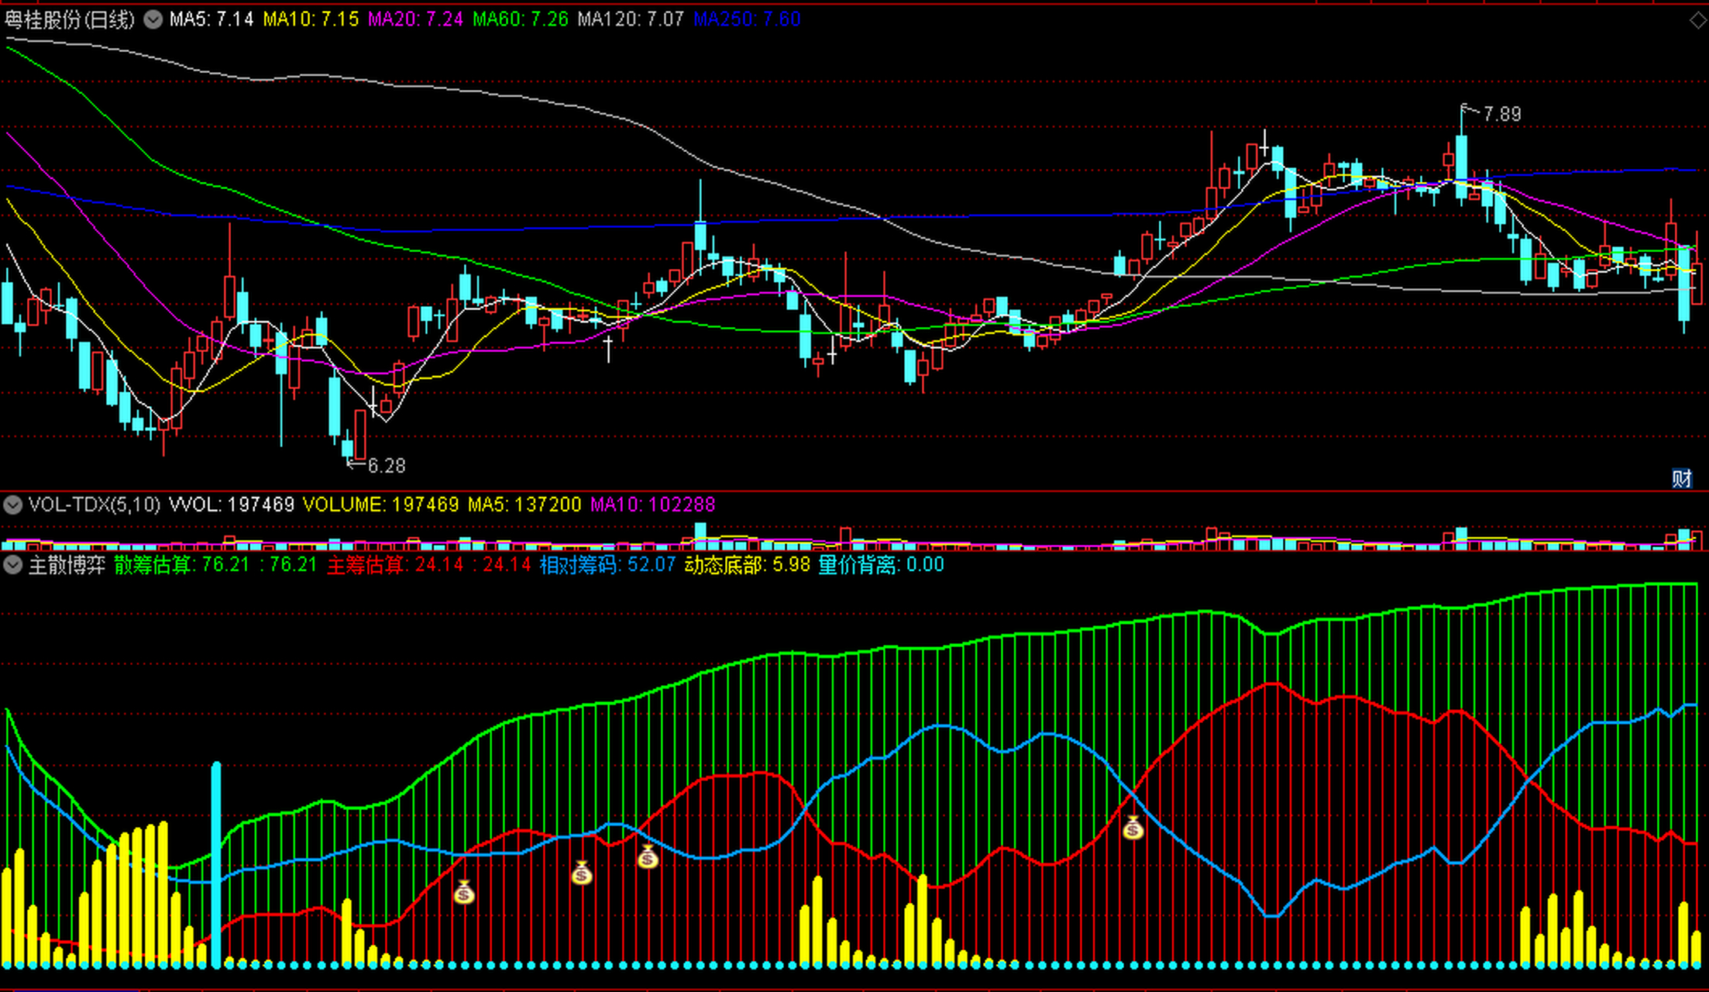Click the third money bag signal icon
Viewport: 1709px width, 992px height.
[648, 856]
